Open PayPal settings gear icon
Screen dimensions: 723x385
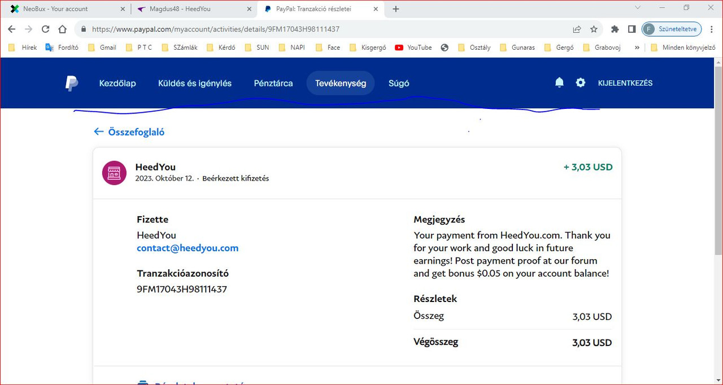pos(580,83)
